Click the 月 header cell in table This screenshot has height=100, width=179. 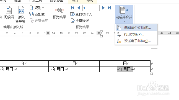coord(74,63)
